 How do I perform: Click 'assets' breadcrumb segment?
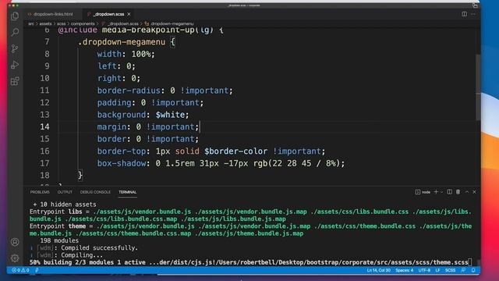click(x=45, y=23)
